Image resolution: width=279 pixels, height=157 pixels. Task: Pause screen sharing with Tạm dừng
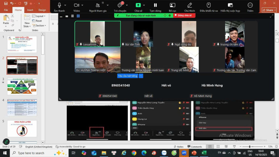tap(155, 5)
